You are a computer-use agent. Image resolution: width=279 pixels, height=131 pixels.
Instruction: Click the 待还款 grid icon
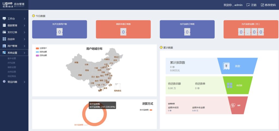coord(229,85)
